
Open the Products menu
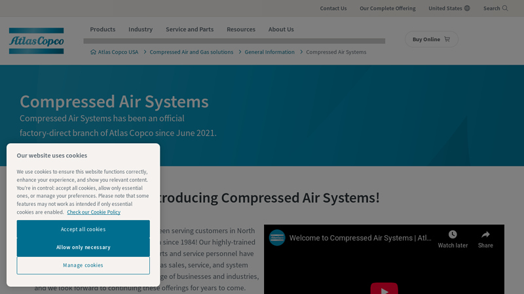(x=103, y=29)
